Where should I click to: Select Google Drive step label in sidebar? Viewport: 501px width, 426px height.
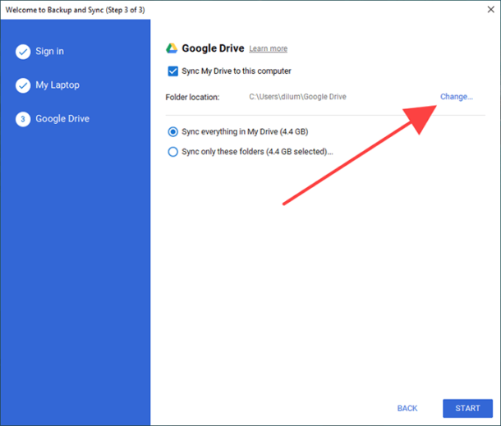point(62,119)
